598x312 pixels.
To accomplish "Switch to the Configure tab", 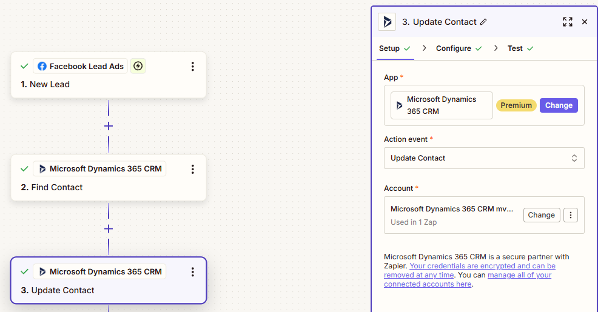I will (453, 48).
